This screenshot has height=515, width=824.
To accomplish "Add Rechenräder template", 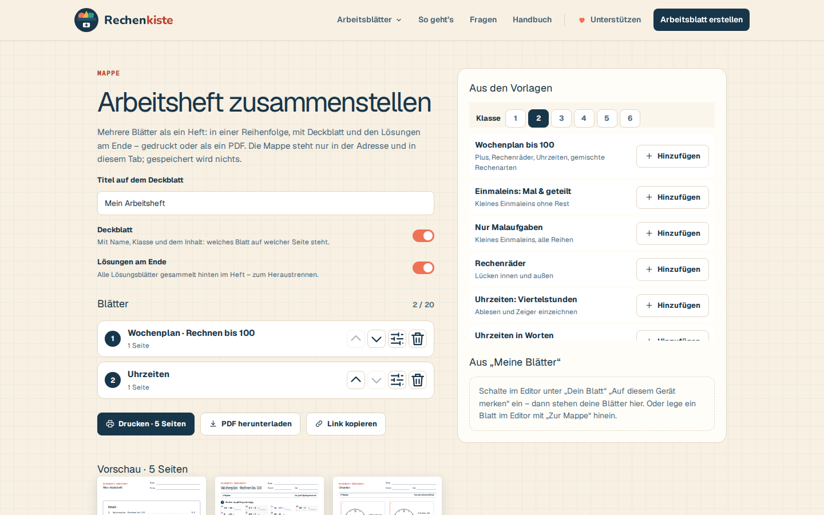I will (672, 270).
